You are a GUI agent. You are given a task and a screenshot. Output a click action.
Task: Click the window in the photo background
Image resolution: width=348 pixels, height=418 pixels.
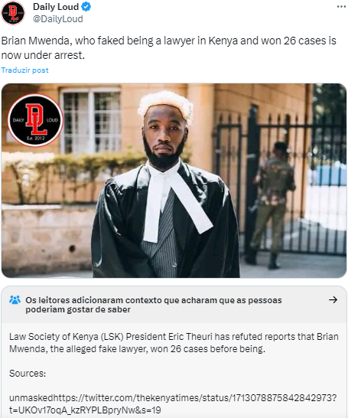(90, 121)
